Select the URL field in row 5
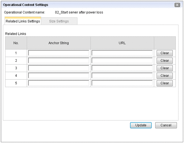 122,83
